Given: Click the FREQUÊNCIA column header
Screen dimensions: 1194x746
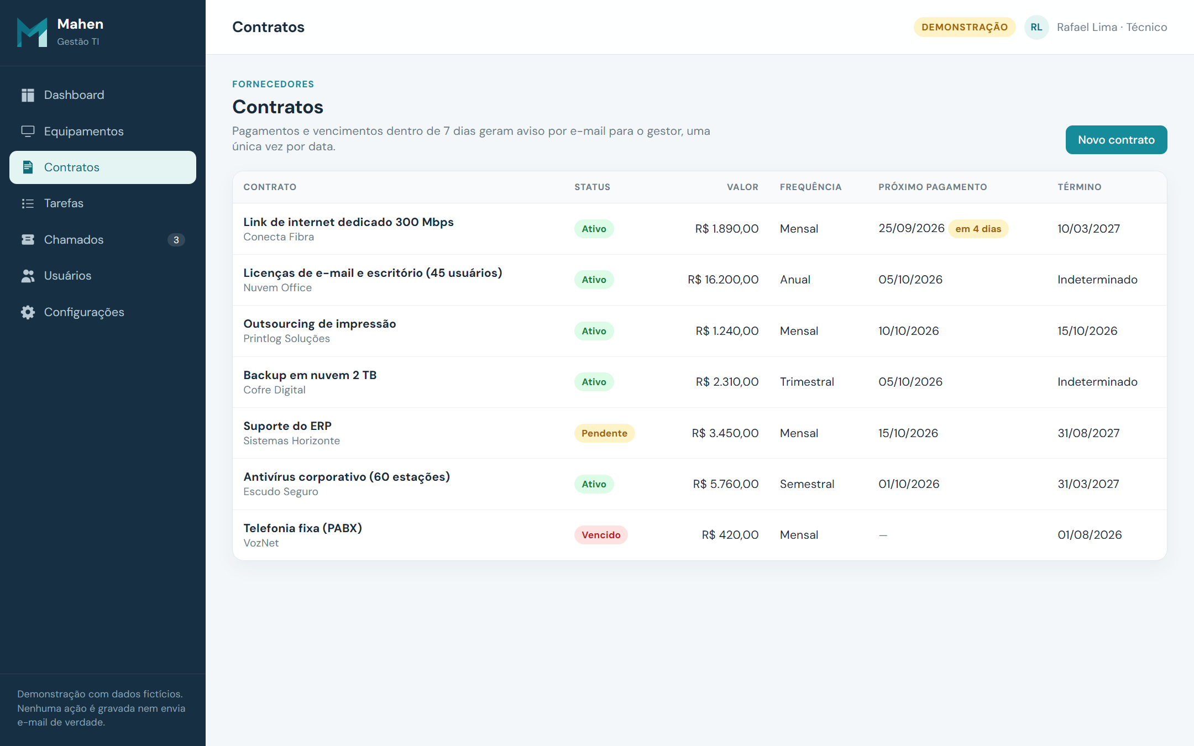Looking at the screenshot, I should [x=810, y=187].
